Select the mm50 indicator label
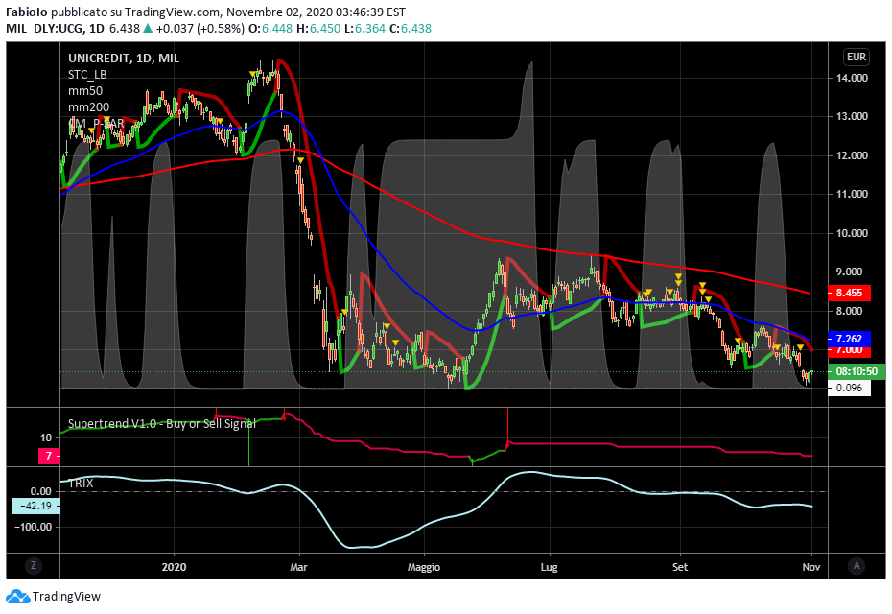The width and height of the screenshot is (892, 614). point(85,91)
